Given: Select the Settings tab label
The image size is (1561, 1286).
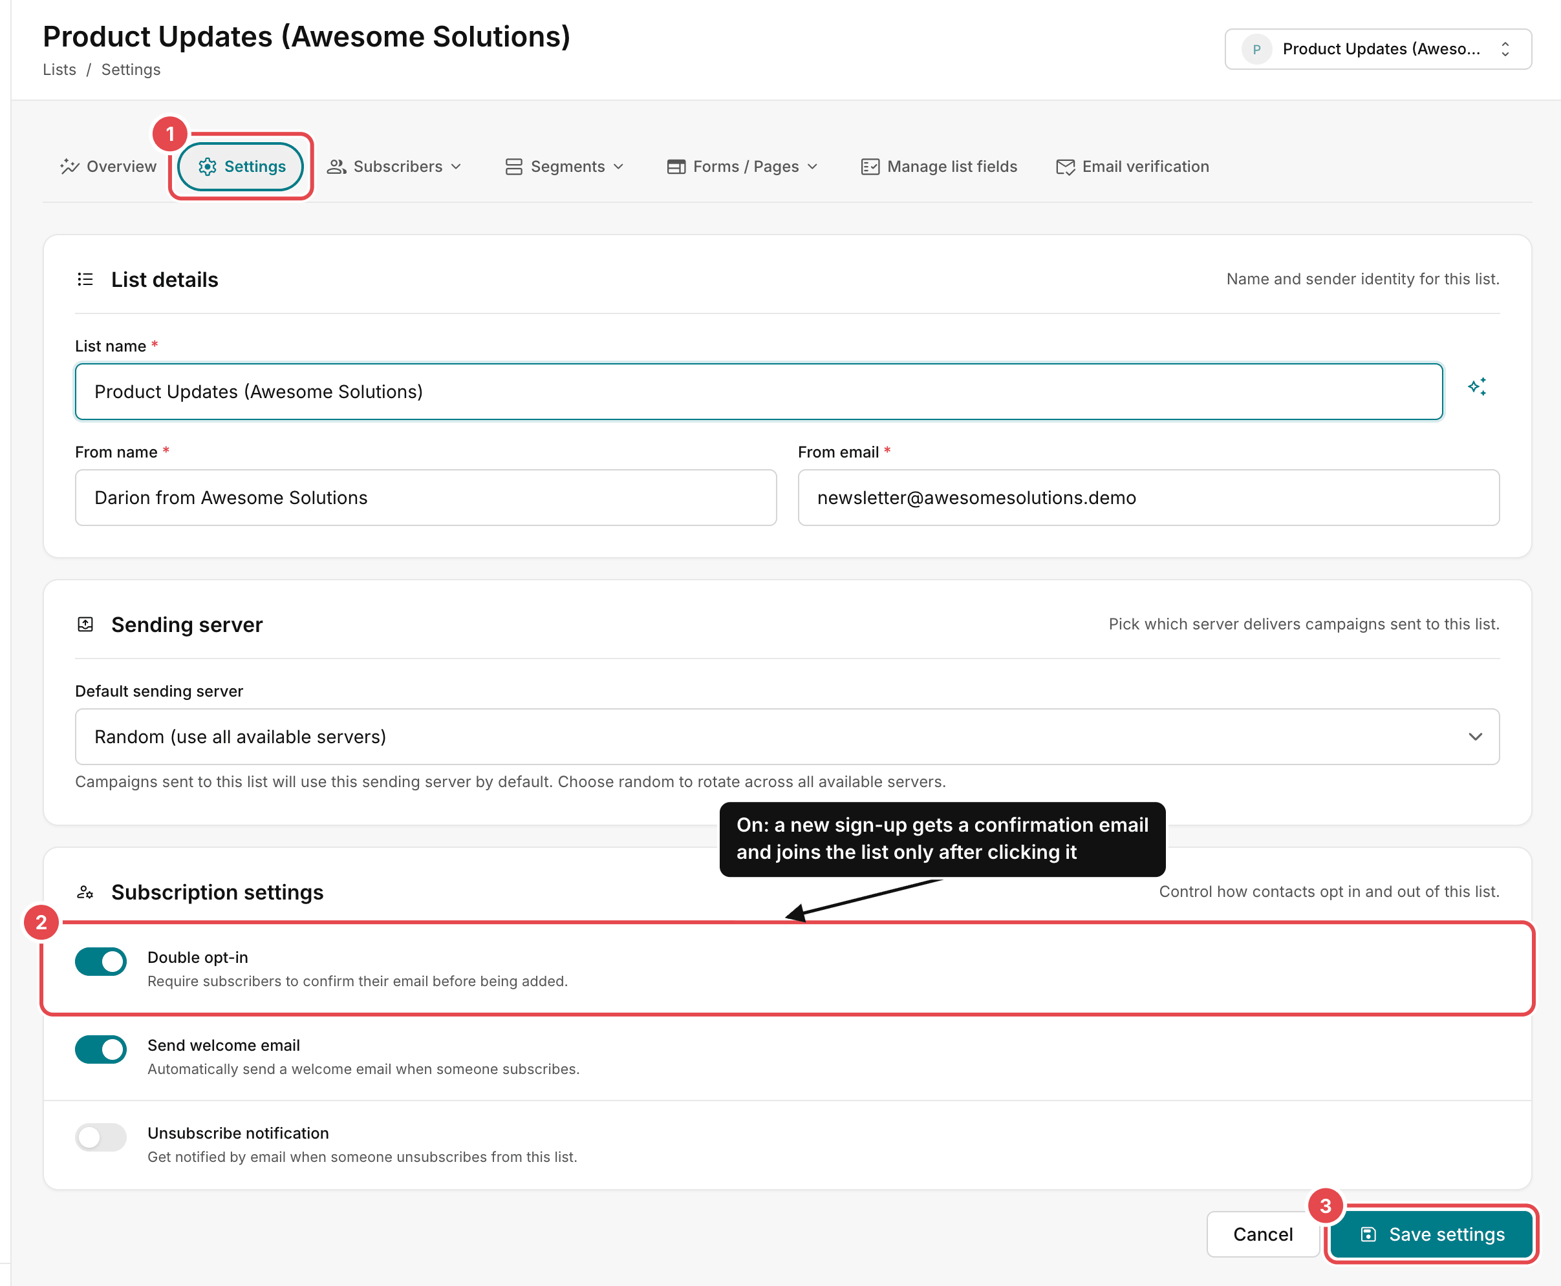Looking at the screenshot, I should point(255,167).
